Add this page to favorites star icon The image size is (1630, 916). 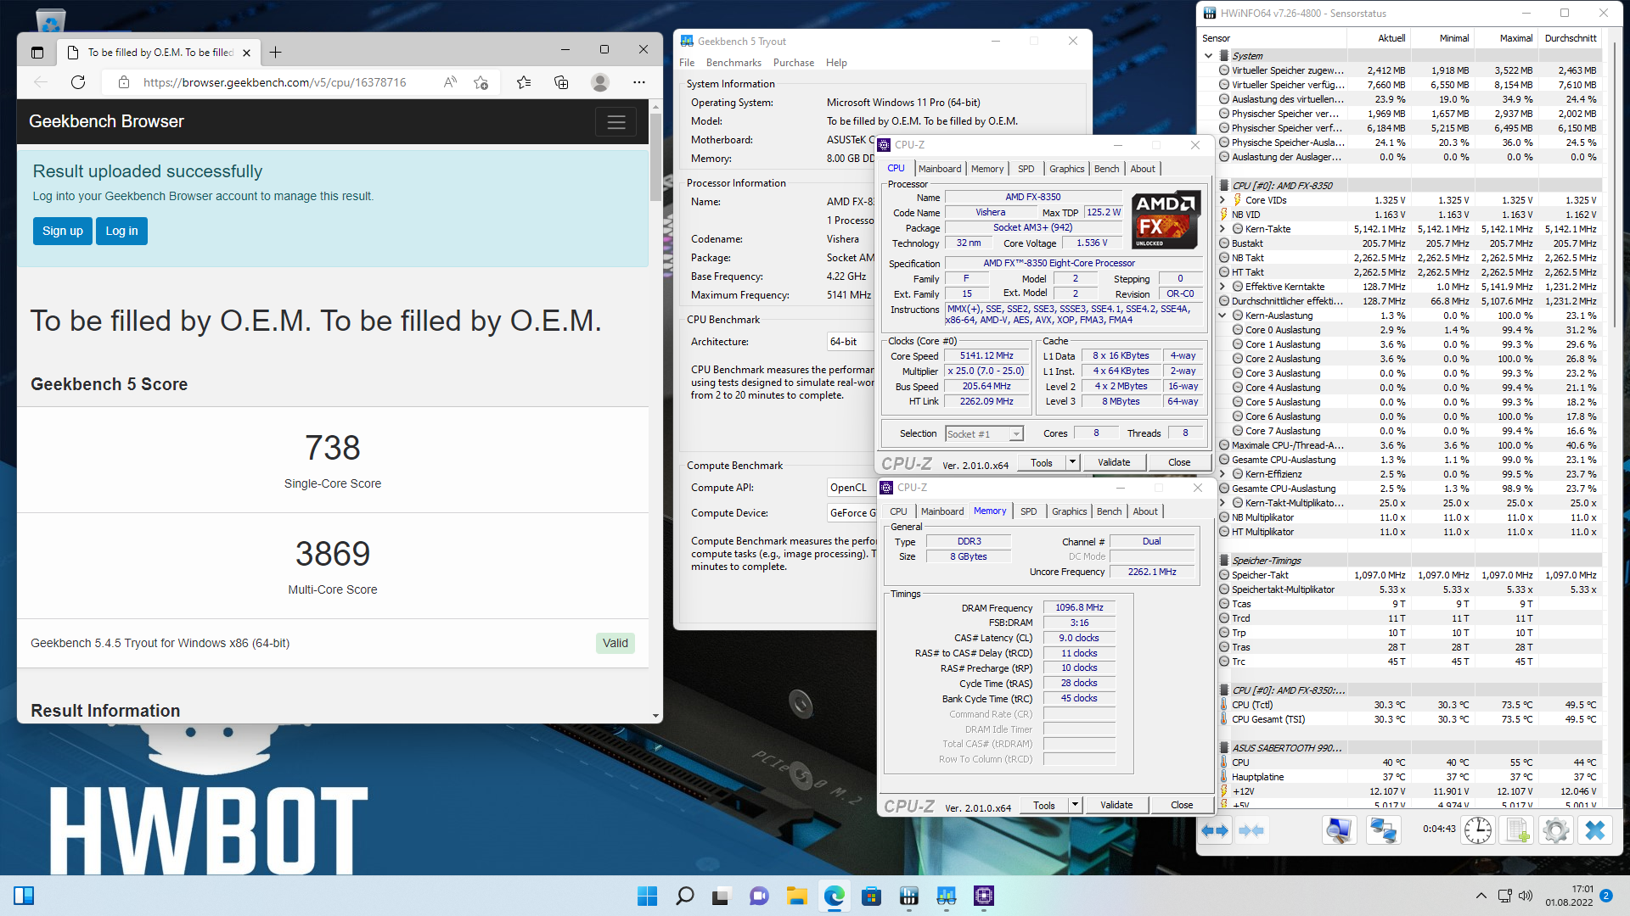tap(481, 82)
